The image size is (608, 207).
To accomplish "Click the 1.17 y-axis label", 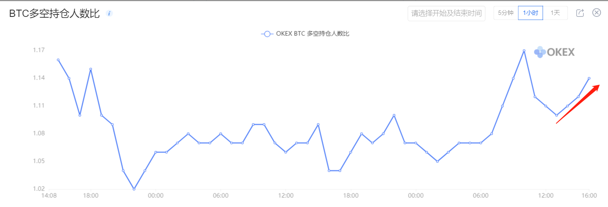I will pyautogui.click(x=39, y=50).
